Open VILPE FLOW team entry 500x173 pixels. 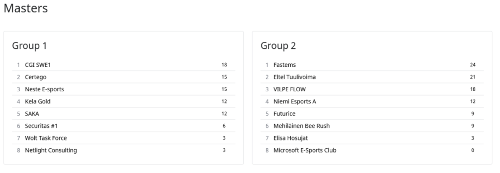pos(289,89)
